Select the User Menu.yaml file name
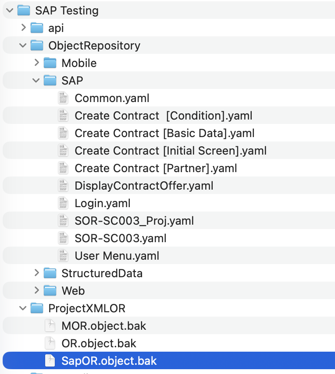The image size is (335, 374). (117, 256)
